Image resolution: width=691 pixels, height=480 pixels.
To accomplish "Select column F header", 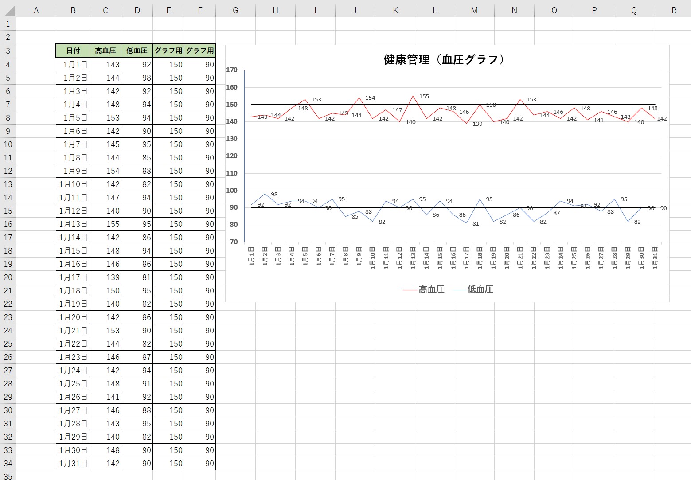I will tap(200, 10).
